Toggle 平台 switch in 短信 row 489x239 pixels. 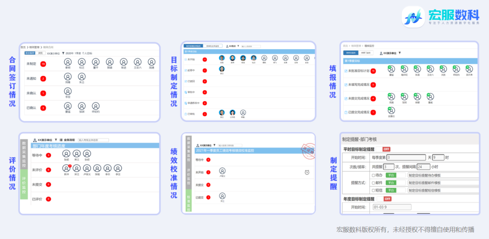pos(395,190)
